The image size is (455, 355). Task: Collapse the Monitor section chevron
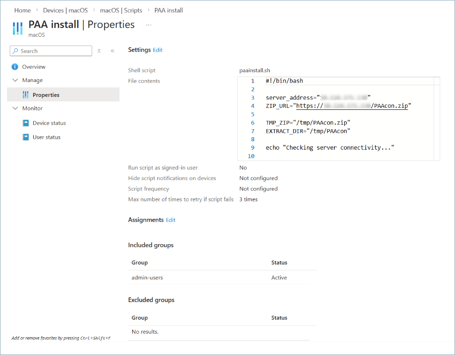15,108
